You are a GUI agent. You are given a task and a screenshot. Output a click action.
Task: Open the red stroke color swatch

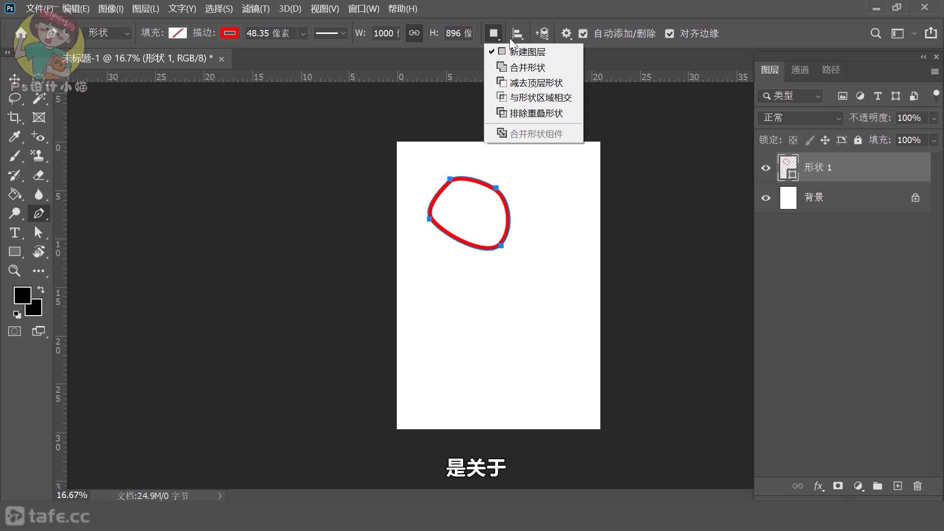click(230, 33)
